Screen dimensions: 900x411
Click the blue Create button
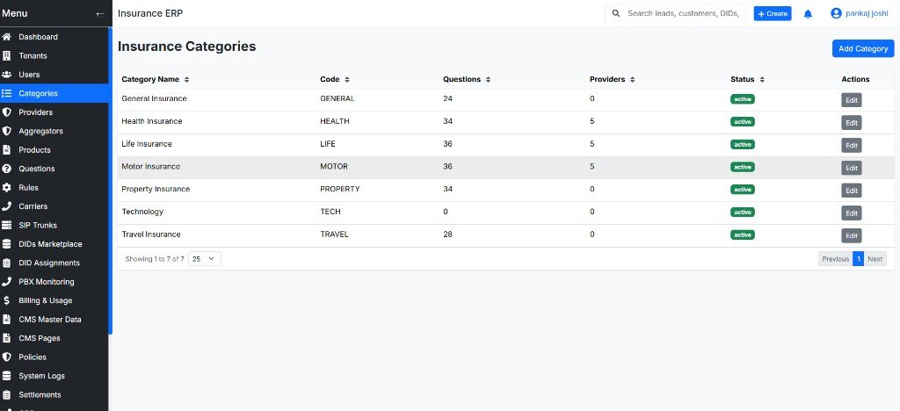point(772,14)
